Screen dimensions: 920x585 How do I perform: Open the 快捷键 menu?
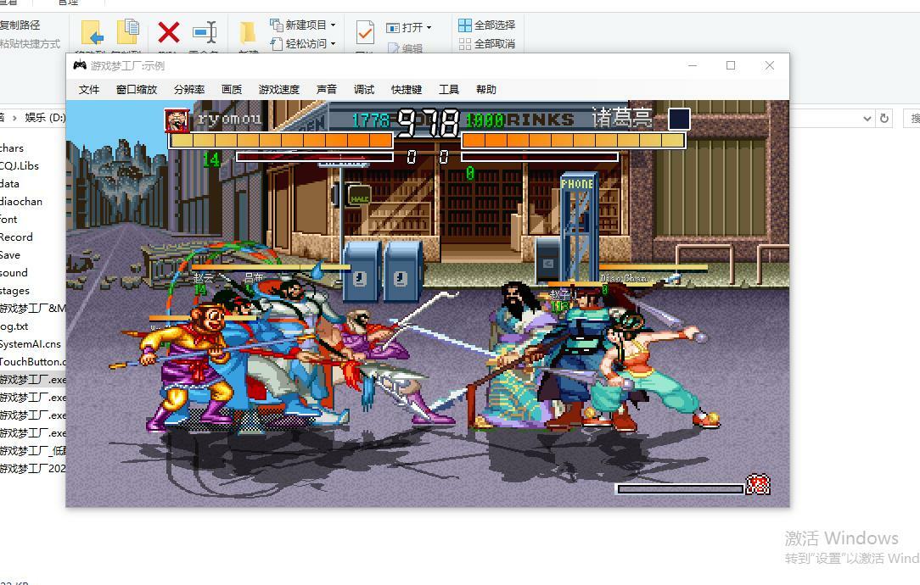(x=407, y=90)
